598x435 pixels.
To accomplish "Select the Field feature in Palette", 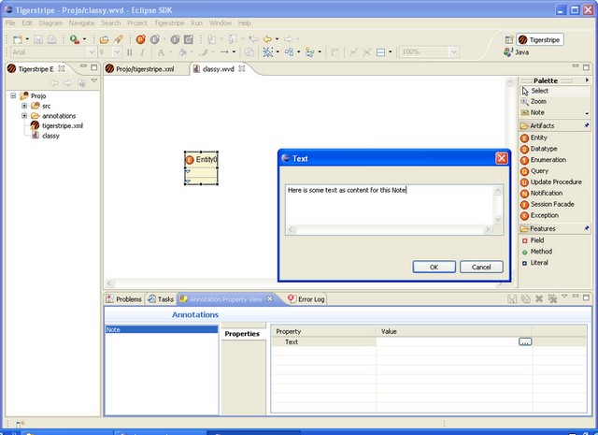I will coord(533,240).
